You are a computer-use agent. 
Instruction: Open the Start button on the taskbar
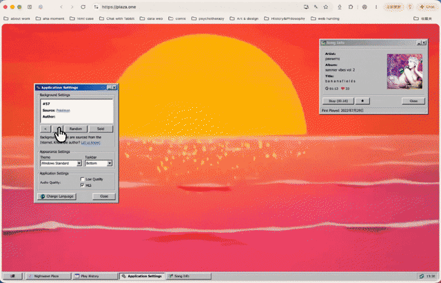pyautogui.click(x=12, y=276)
